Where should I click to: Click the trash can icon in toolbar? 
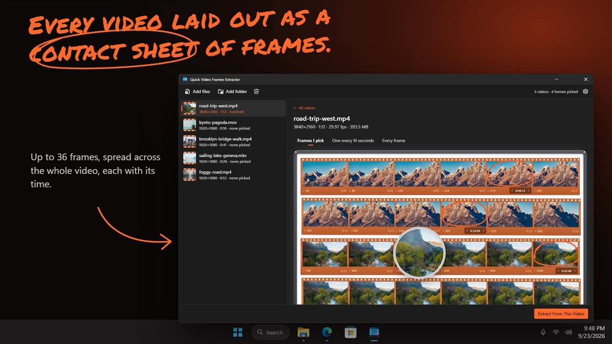[256, 91]
